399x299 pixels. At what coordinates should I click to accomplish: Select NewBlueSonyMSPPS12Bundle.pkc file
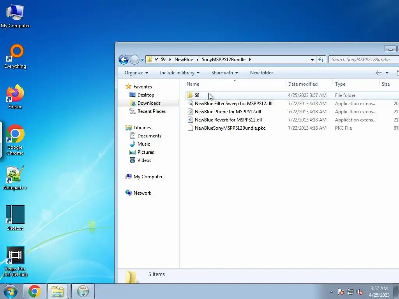230,128
